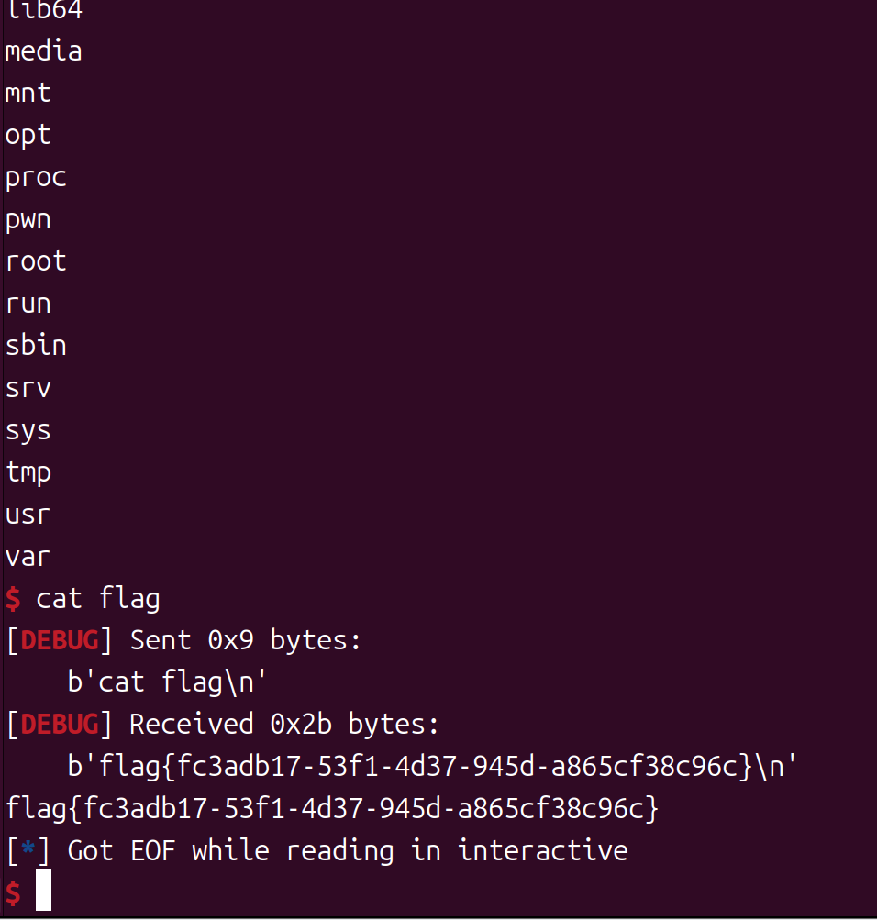Viewport: 877px width, 920px height.
Task: Click the 'pwn' directory name
Action: (x=28, y=220)
